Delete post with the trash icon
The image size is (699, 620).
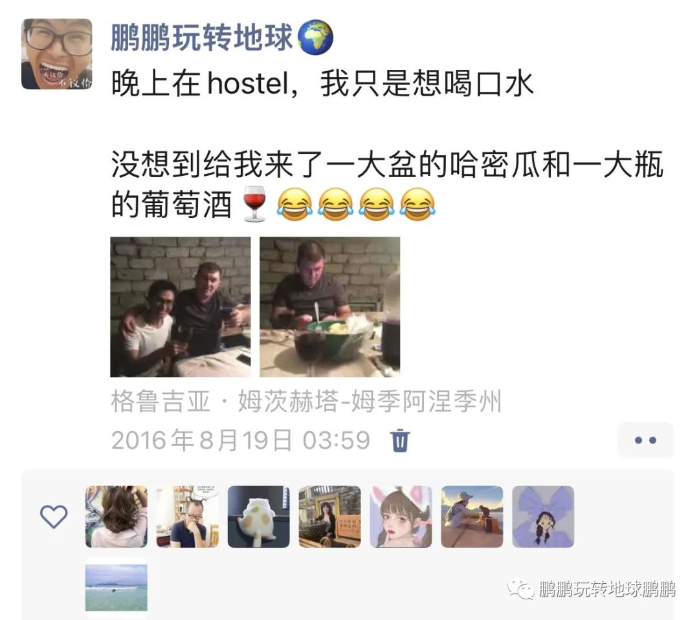(400, 440)
